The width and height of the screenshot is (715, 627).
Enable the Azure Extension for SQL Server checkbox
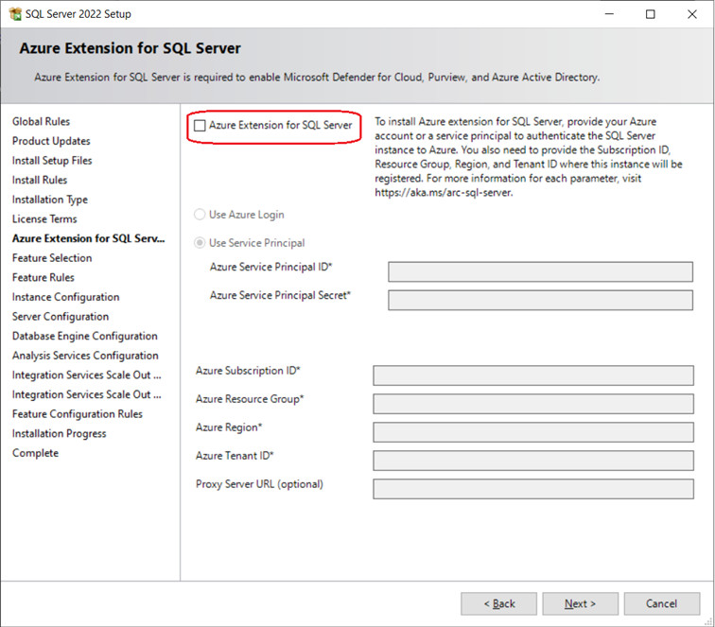[200, 126]
